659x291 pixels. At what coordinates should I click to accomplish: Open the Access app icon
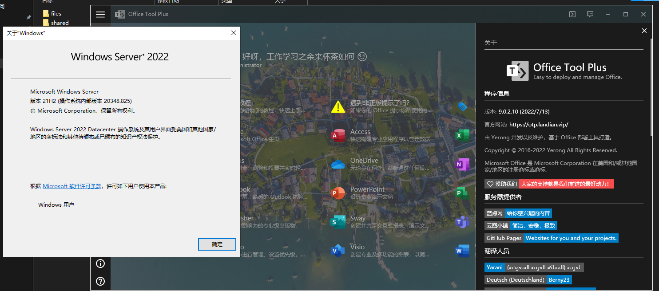(x=338, y=134)
